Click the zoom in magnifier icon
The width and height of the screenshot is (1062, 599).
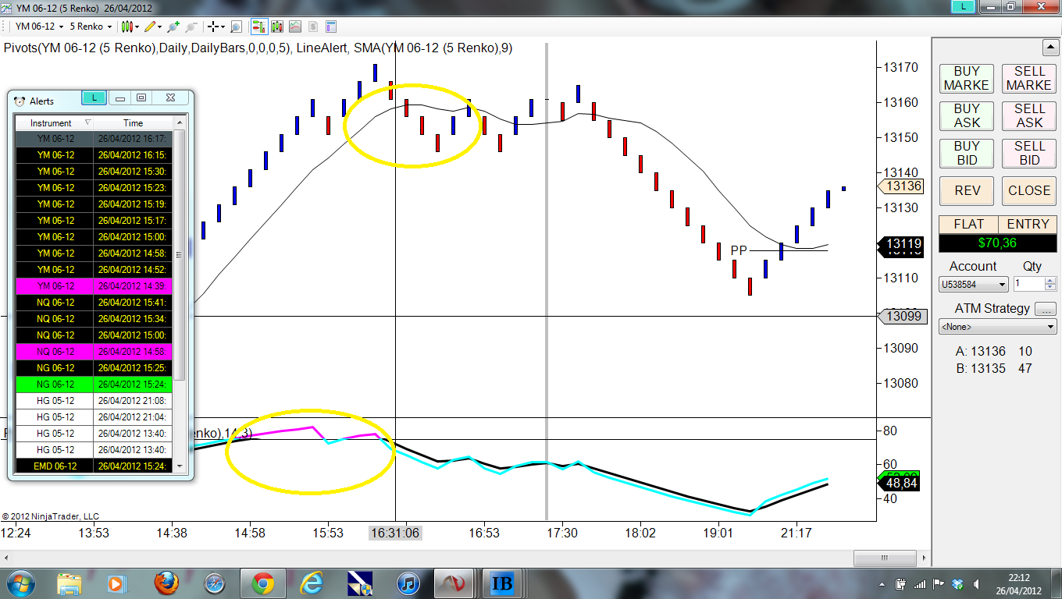[x=175, y=27]
